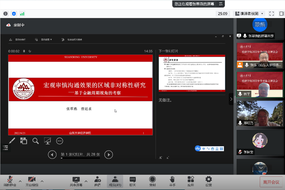The height and width of the screenshot is (190, 285).
Task: Open the see-all-slides grid view
Action: tap(24, 141)
